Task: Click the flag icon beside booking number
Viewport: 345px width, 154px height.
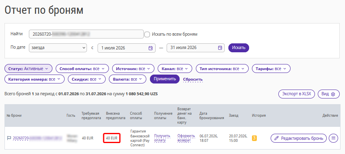Action: click(x=9, y=138)
